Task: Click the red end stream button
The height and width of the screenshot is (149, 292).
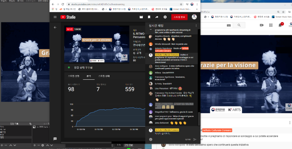Action: 179,17
